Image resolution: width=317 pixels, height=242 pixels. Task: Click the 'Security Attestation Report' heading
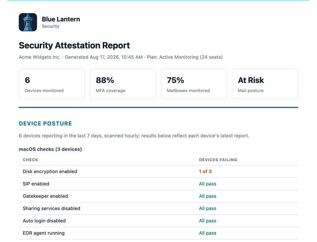tap(74, 45)
